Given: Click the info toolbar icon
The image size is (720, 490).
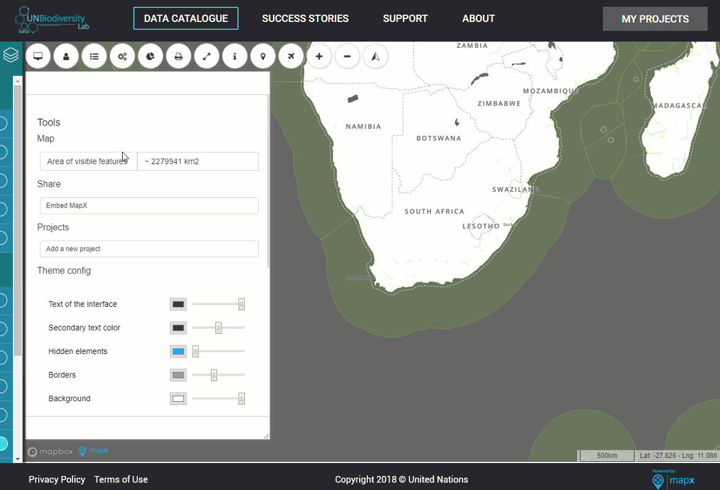Looking at the screenshot, I should (235, 56).
